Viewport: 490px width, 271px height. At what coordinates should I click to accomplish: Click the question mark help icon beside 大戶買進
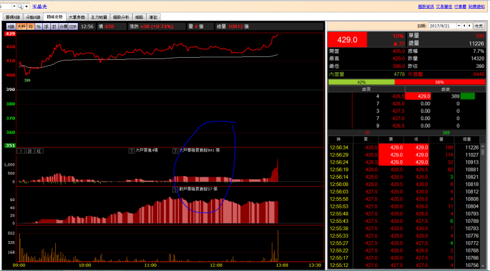[x=131, y=151]
